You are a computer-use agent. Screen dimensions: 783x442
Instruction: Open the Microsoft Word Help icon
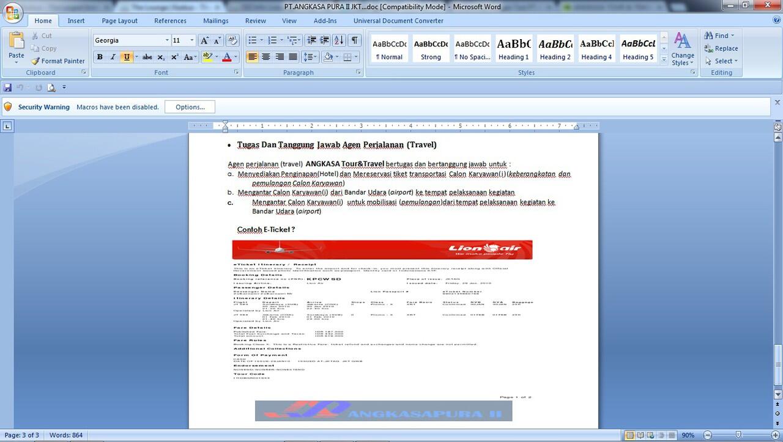pos(776,20)
